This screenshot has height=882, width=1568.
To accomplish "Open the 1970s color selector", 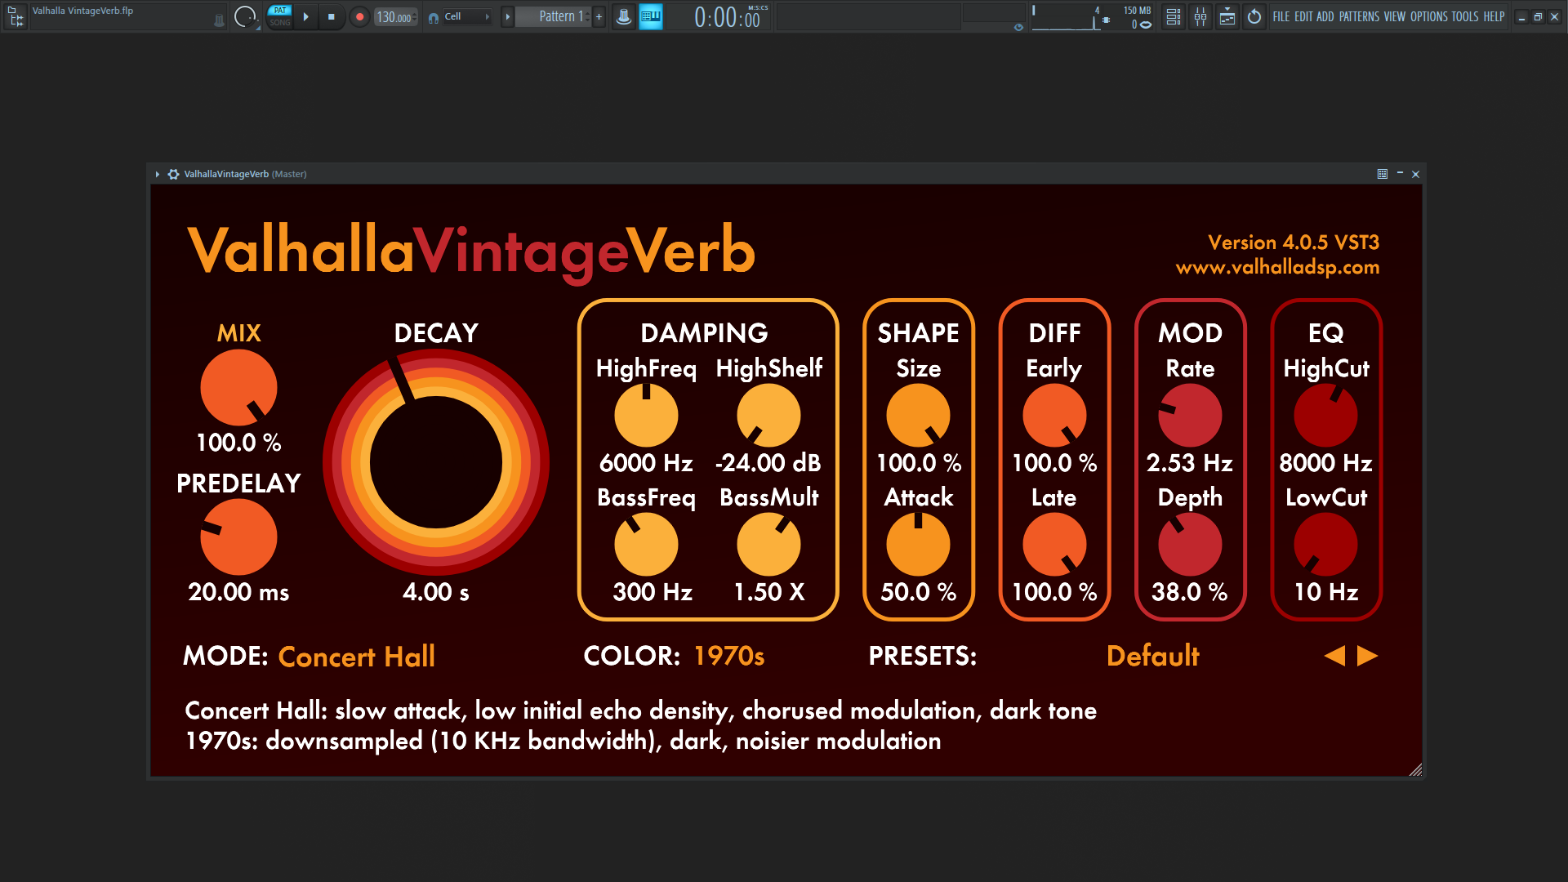I will [728, 656].
